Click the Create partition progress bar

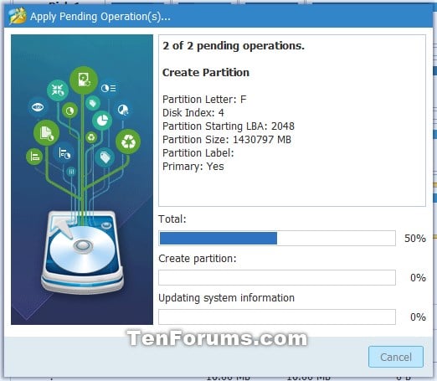point(277,278)
